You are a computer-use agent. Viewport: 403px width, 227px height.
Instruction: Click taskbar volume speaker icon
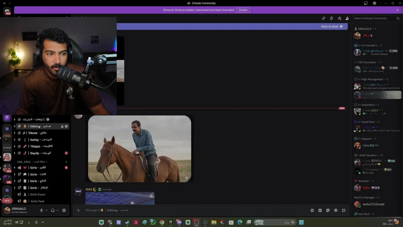click(x=16, y=222)
